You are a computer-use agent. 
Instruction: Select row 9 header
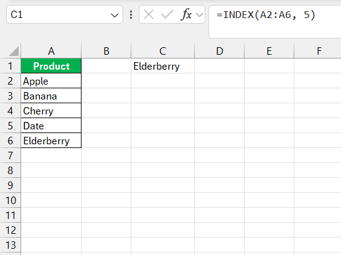(x=10, y=185)
